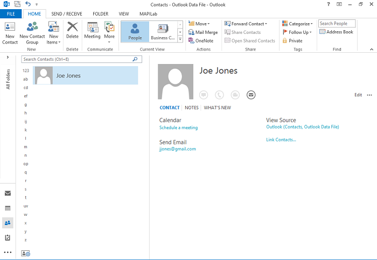Click Share Contacts
Image resolution: width=377 pixels, height=260 pixels.
[x=242, y=32]
